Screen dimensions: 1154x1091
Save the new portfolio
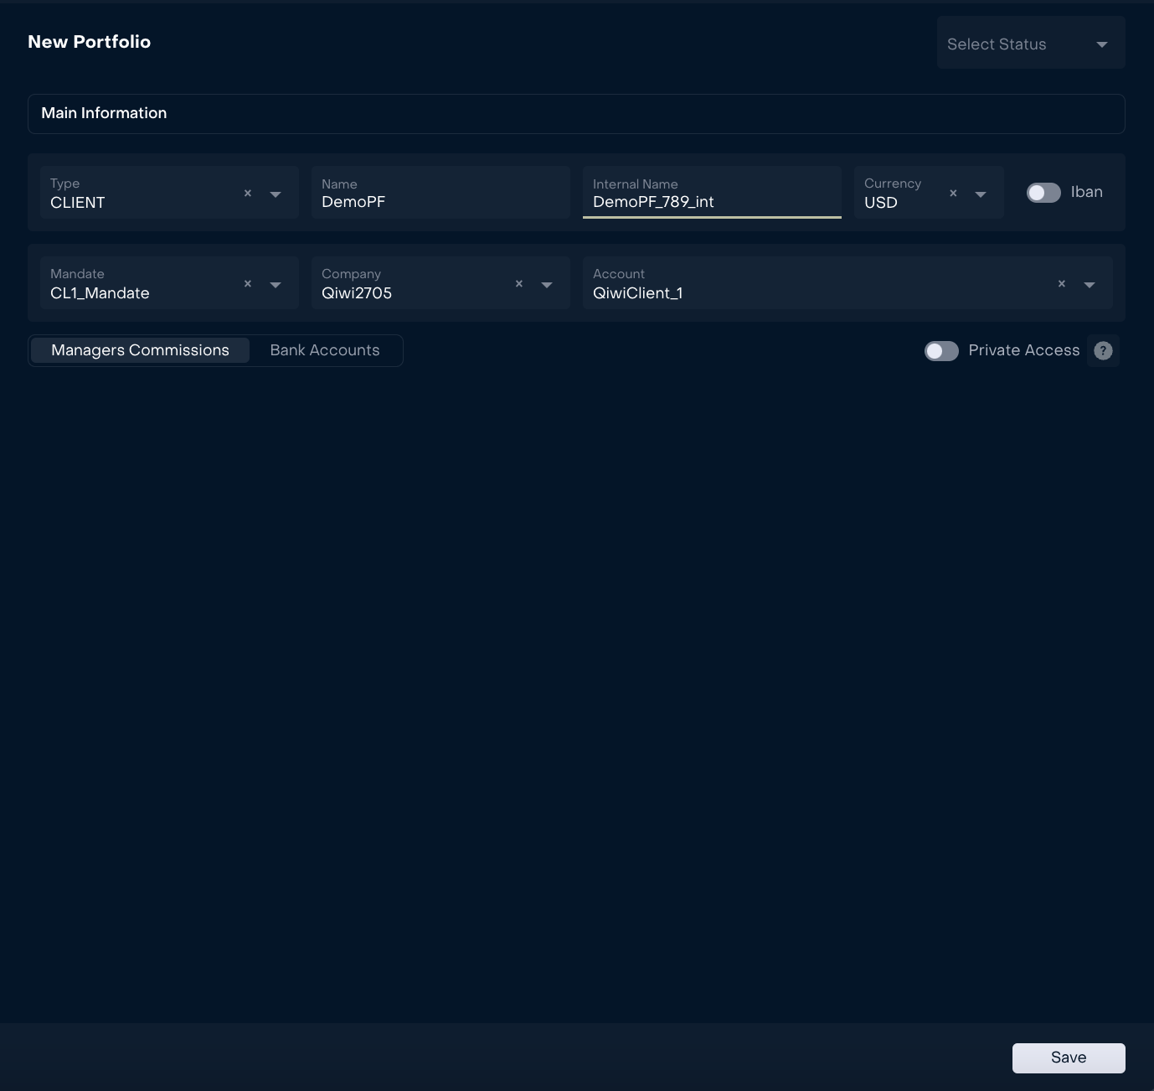click(1069, 1057)
